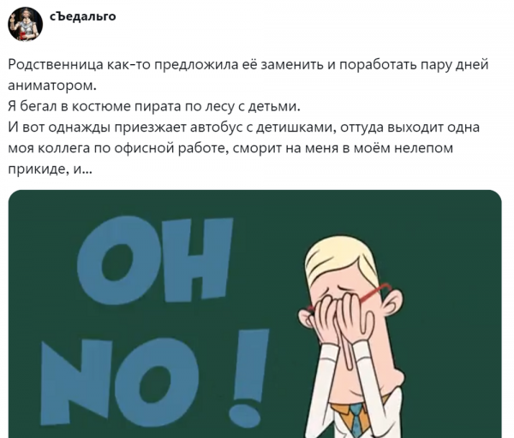This screenshot has height=438, width=514.
Task: Click the first line starting with Родственница
Action: point(248,64)
